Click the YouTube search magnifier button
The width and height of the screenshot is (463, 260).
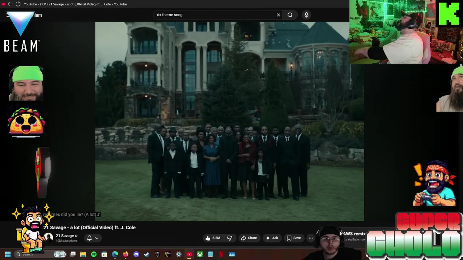(x=290, y=15)
